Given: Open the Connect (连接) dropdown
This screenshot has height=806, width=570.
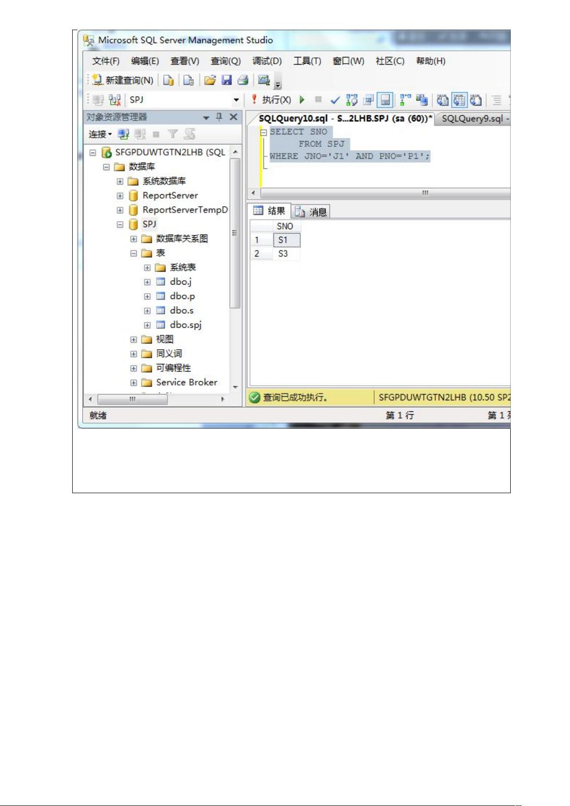Looking at the screenshot, I should coord(100,134).
